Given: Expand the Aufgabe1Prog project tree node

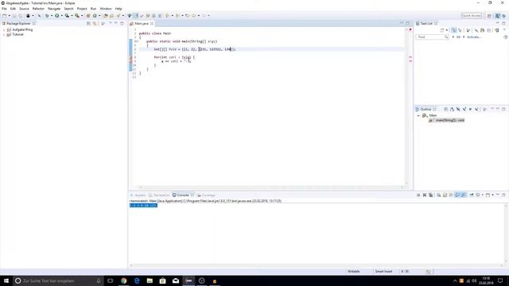Looking at the screenshot, I should pos(4,30).
